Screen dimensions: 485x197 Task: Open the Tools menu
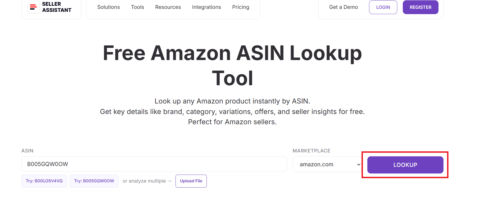[x=138, y=7]
